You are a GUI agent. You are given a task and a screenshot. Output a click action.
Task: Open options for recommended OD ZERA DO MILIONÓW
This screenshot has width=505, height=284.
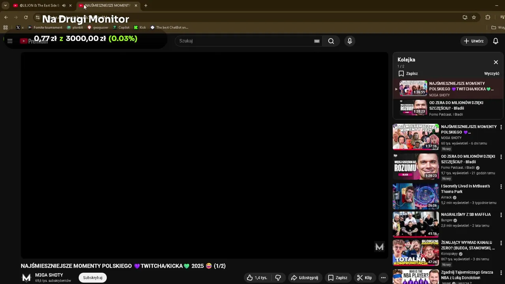pos(501,157)
